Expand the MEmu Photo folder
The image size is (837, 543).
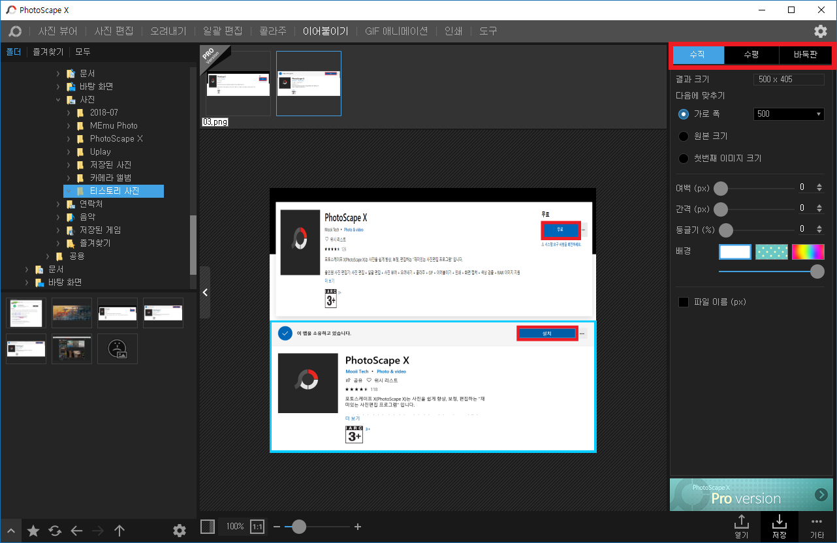click(68, 125)
